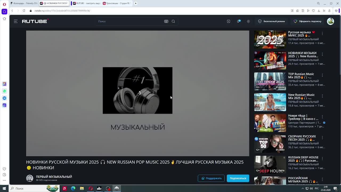Open СБОРНИК РУССКИХ ПЕСЕН 2025 title
This screenshot has width=341, height=192.
point(302,138)
